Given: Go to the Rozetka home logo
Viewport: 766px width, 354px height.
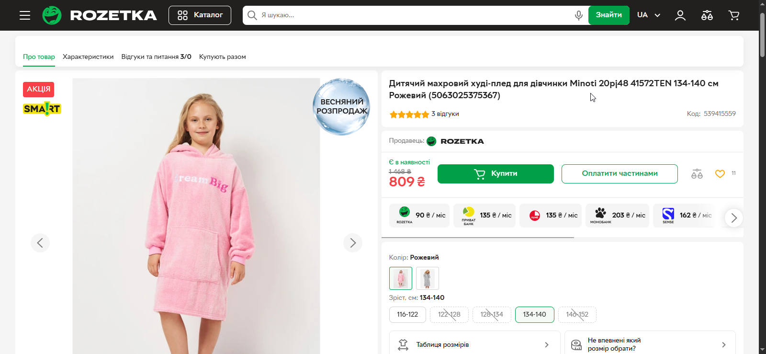Looking at the screenshot, I should point(100,15).
